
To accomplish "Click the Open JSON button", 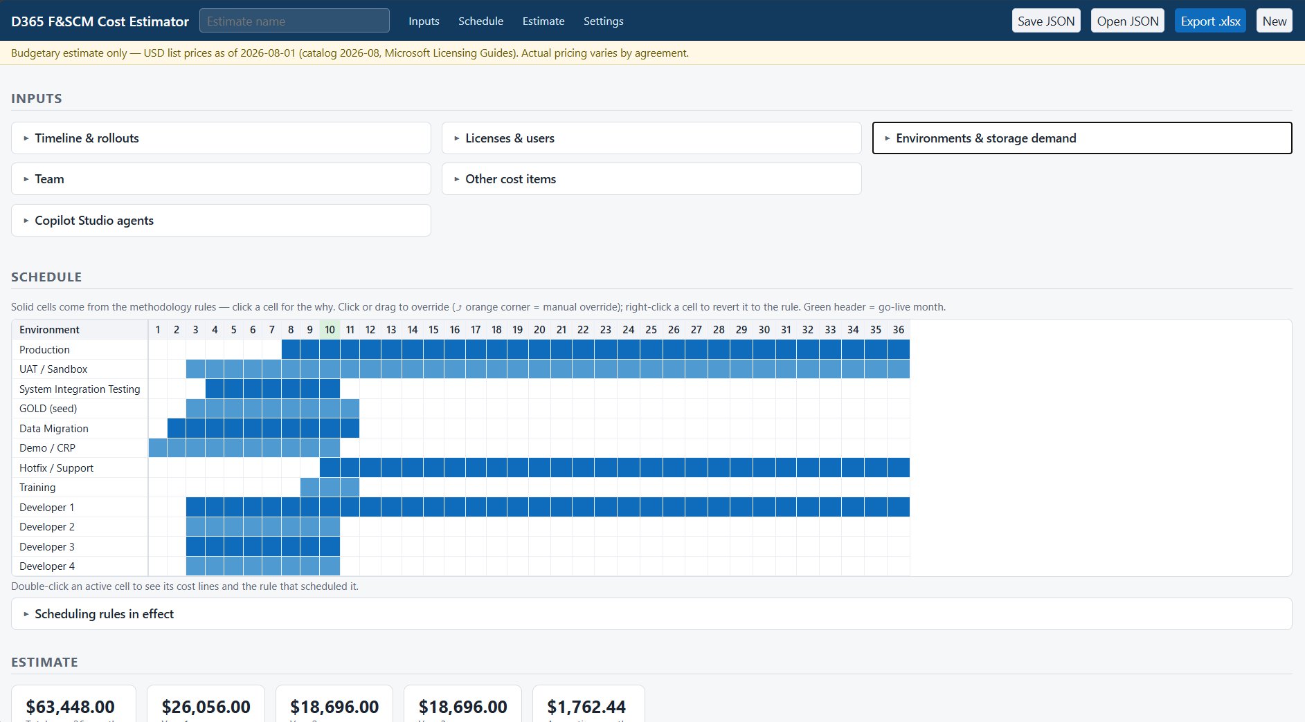I will point(1128,21).
